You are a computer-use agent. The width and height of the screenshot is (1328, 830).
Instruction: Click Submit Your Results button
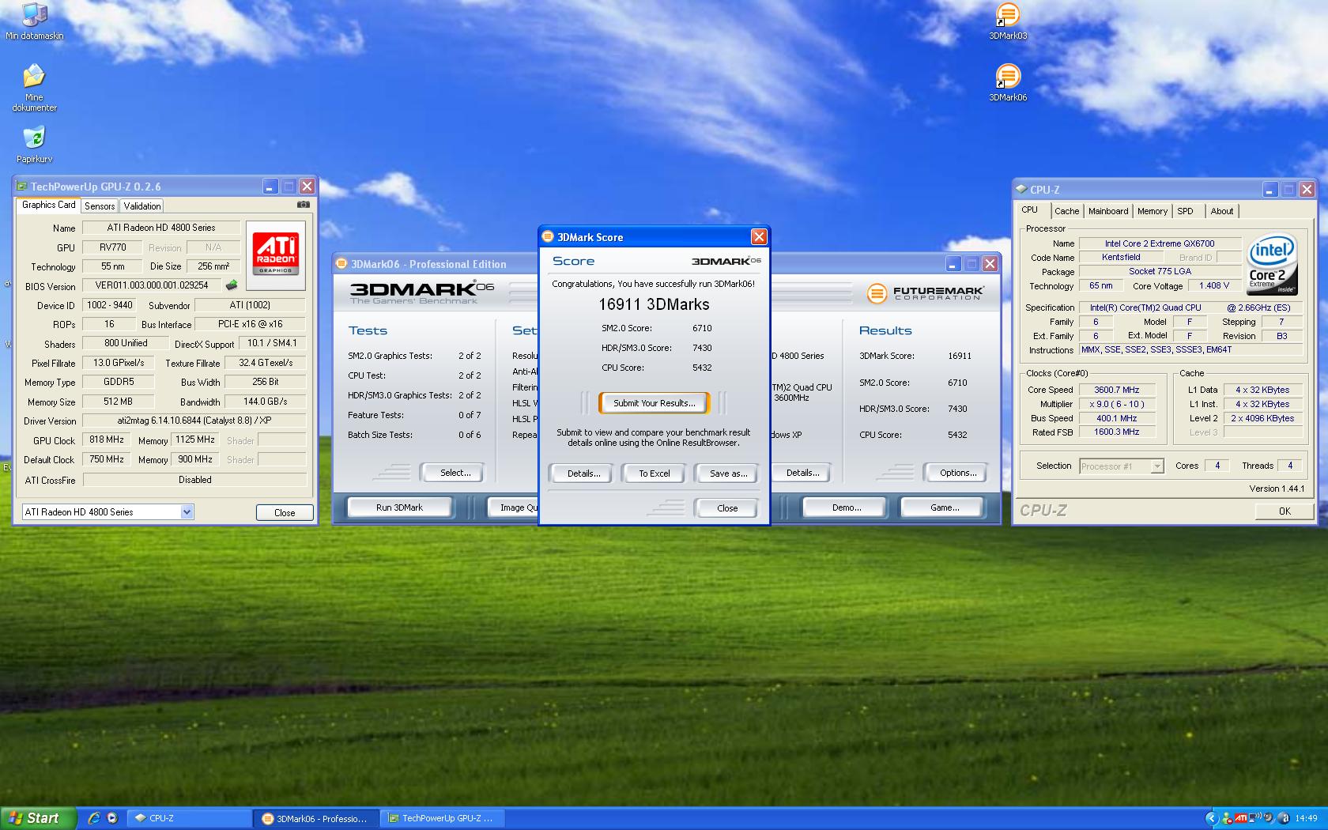click(x=654, y=403)
